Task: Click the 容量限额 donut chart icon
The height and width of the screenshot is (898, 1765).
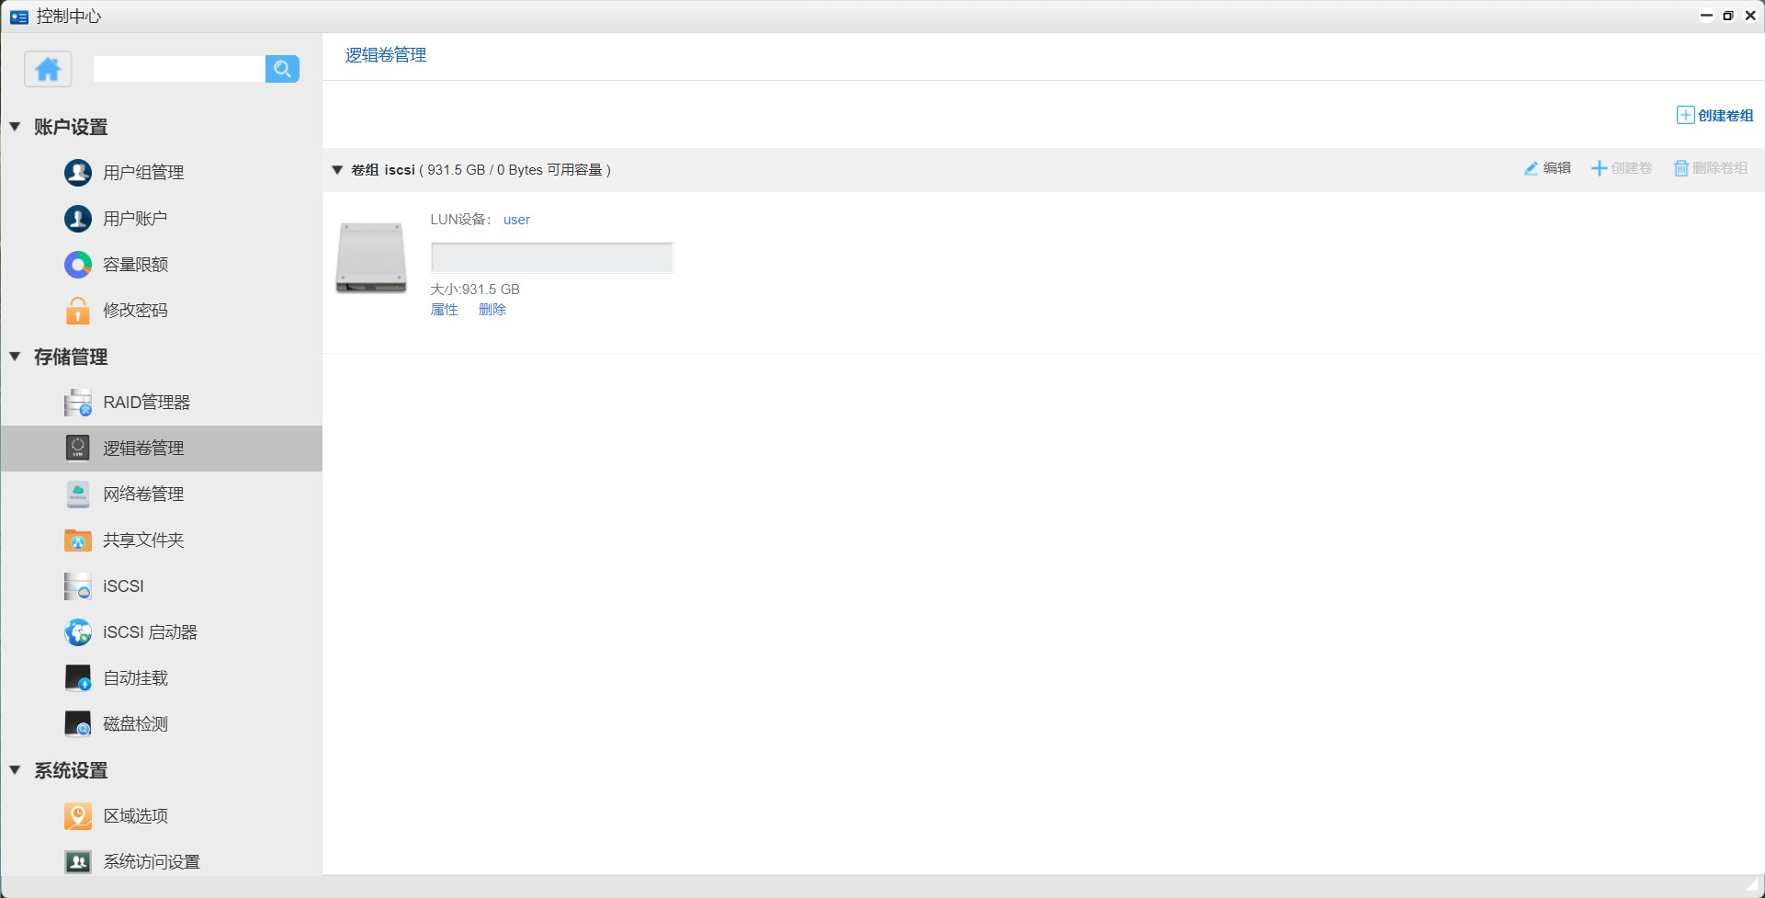Action: point(78,265)
